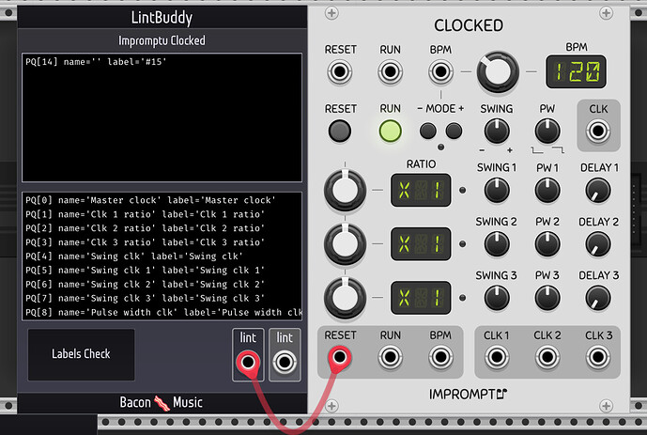Screen dimensions: 647x435
Task: Click the CLK output jack in gray box
Action: point(598,132)
